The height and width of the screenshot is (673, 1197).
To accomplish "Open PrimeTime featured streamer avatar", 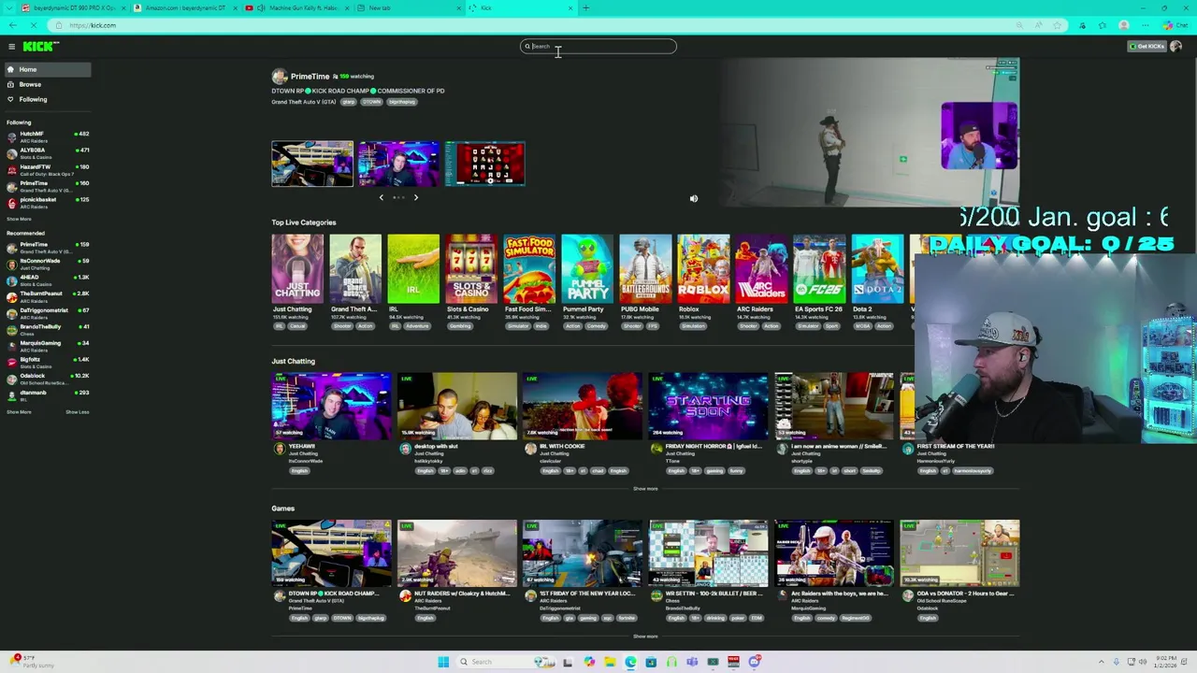I will coord(279,76).
